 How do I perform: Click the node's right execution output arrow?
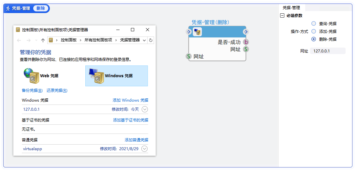tap(246, 32)
